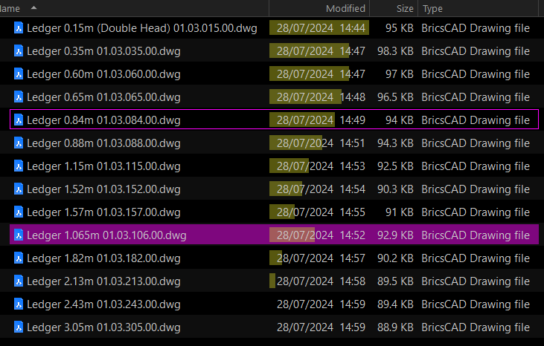Click the Ledger 2.43m dwg file icon
This screenshot has width=544, height=346.
(19, 304)
